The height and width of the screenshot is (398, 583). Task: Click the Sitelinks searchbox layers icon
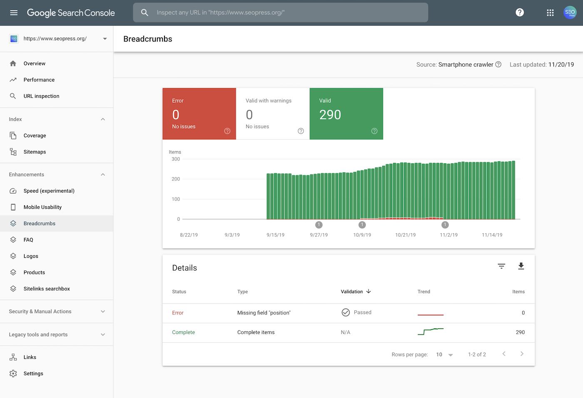(x=13, y=289)
